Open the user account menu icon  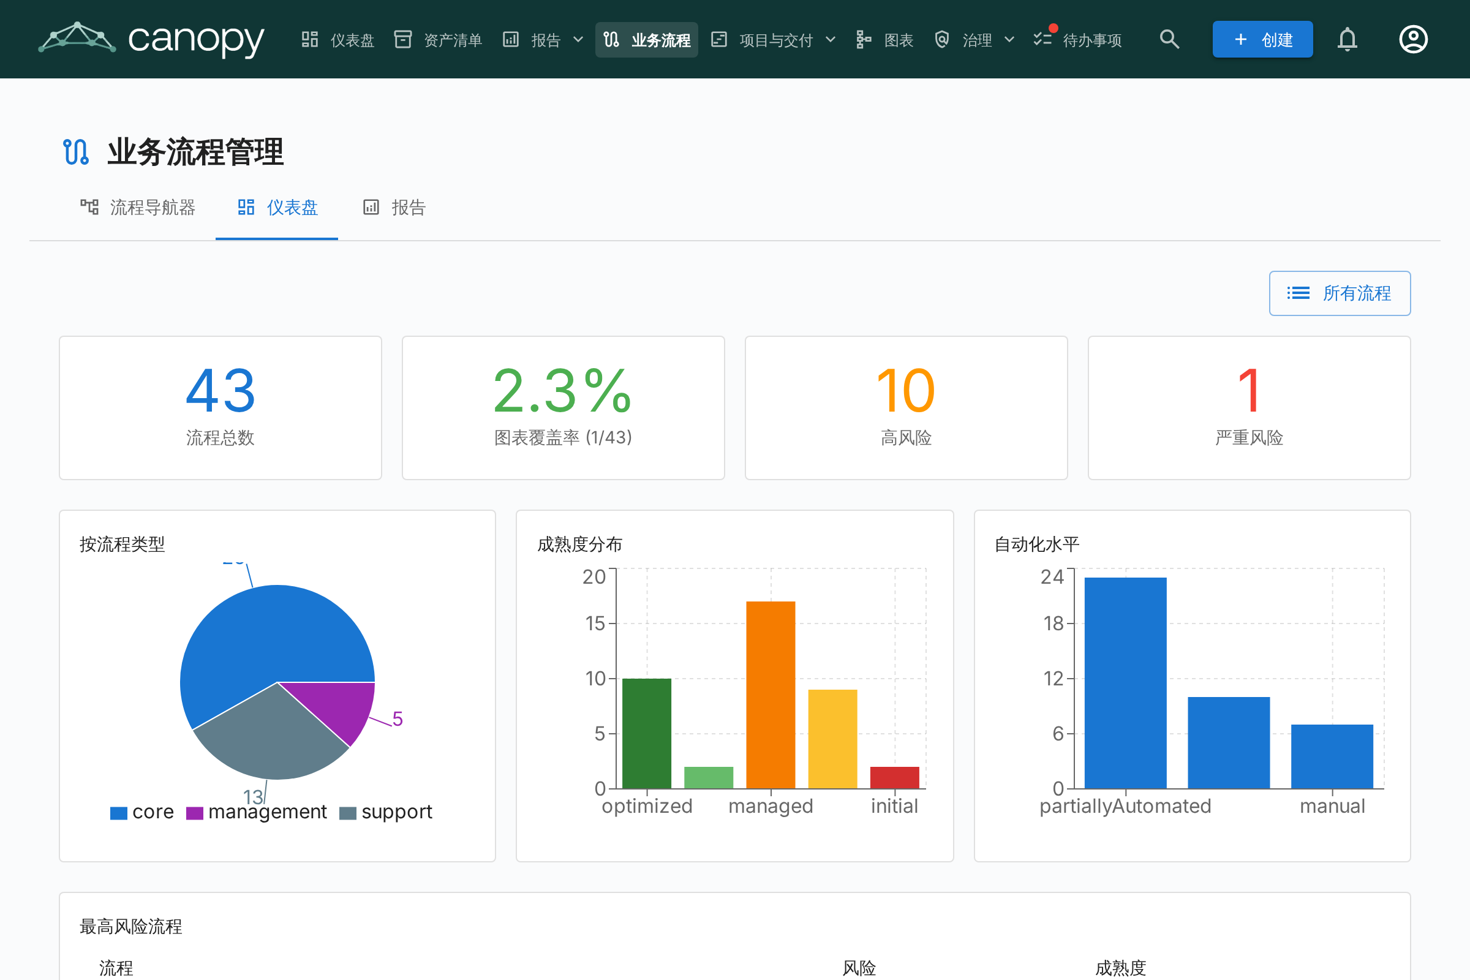click(x=1413, y=39)
